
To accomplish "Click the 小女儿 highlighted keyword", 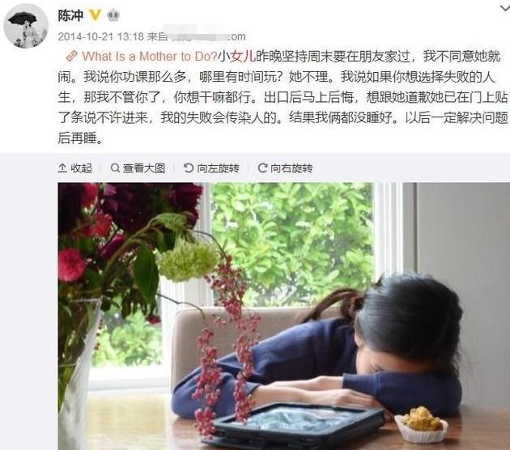I will click(236, 57).
